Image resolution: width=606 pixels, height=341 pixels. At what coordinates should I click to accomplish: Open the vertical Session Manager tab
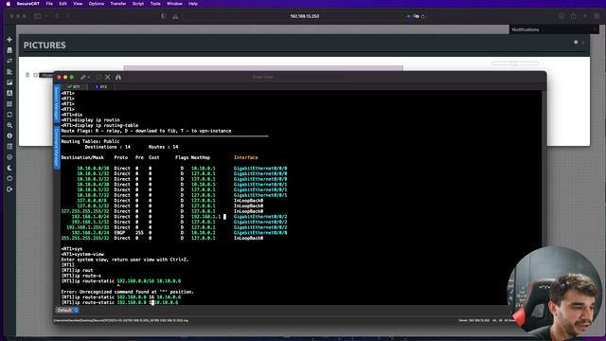pos(57,103)
